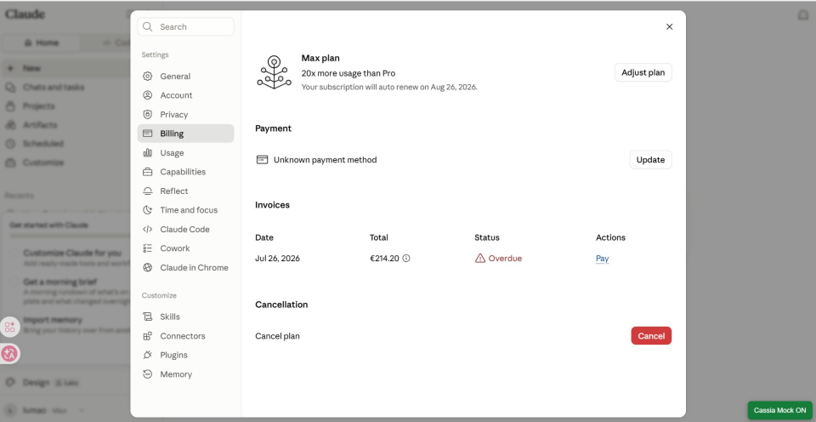
Task: Pay the overdue Jul 26 invoice
Action: coord(602,259)
